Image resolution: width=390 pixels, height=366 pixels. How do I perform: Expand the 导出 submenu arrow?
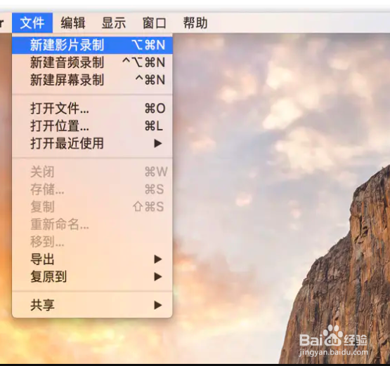(x=157, y=259)
